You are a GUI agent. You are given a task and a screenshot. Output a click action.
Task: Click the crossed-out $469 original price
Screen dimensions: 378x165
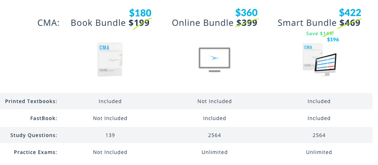click(350, 23)
